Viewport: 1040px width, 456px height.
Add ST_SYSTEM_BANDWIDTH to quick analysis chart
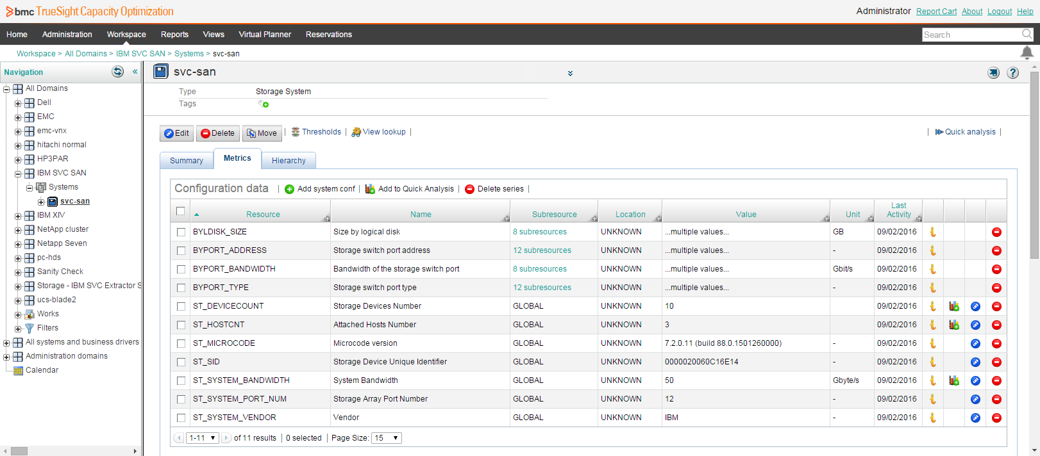click(954, 380)
